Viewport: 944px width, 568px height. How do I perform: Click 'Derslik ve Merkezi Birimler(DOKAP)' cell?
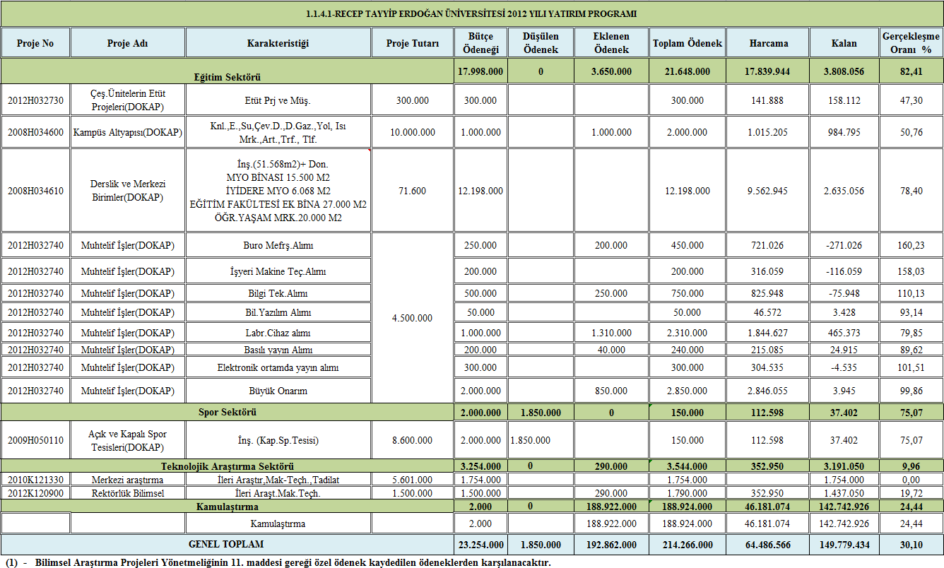tap(128, 191)
